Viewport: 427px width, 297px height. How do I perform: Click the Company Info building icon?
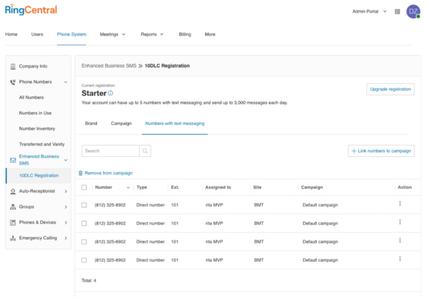coord(13,67)
